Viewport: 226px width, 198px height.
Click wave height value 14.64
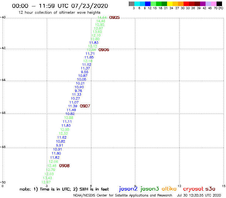tap(102, 17)
